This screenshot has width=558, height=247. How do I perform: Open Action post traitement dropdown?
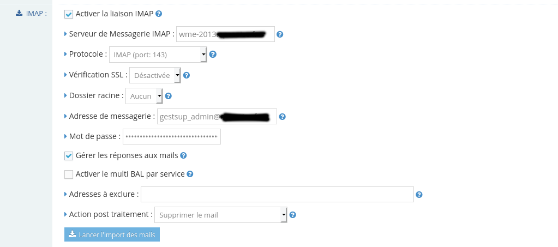click(x=221, y=215)
